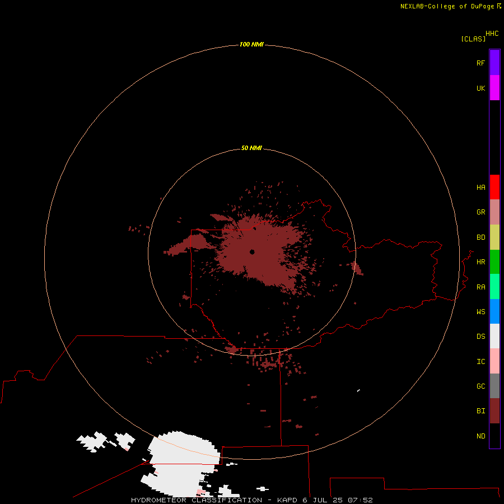Click the RF purple legend swatch
This screenshot has width=504, height=504.
494,63
